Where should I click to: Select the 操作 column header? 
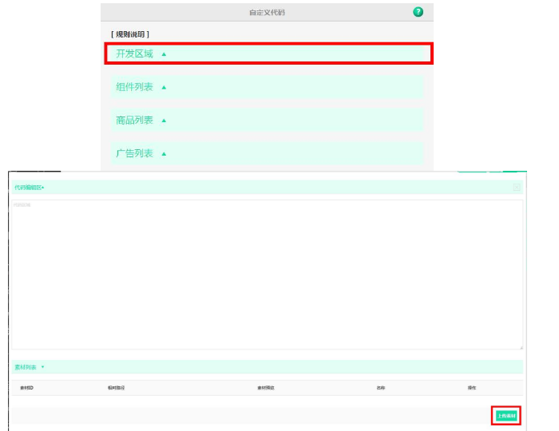click(472, 388)
